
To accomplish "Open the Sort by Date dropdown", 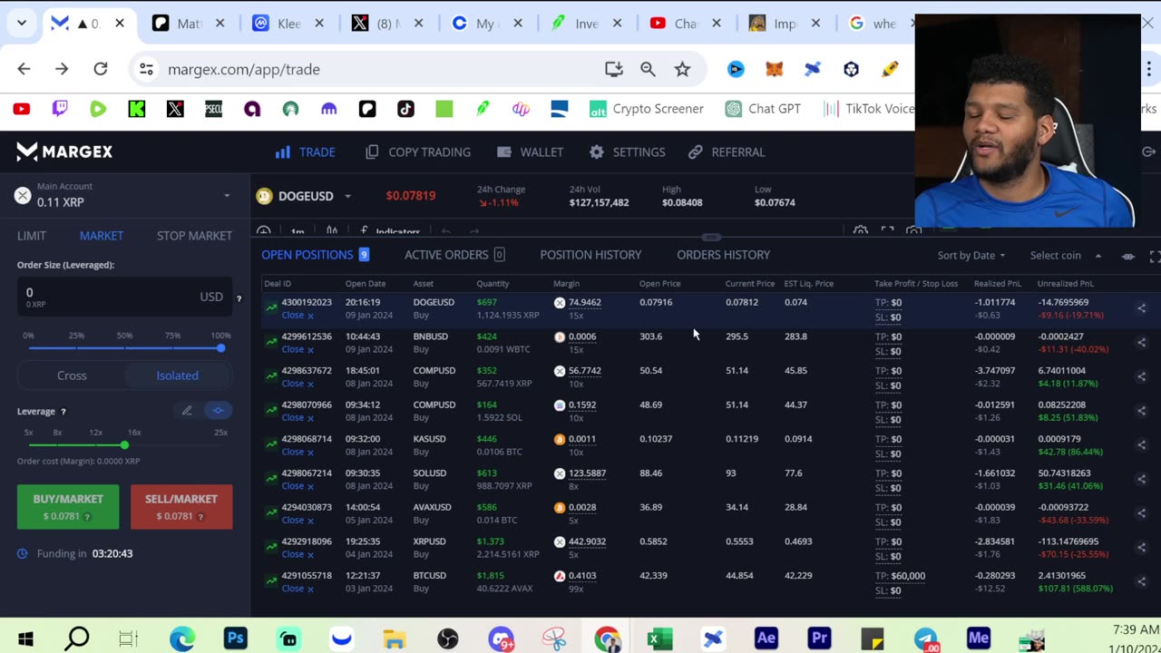I will click(x=971, y=256).
